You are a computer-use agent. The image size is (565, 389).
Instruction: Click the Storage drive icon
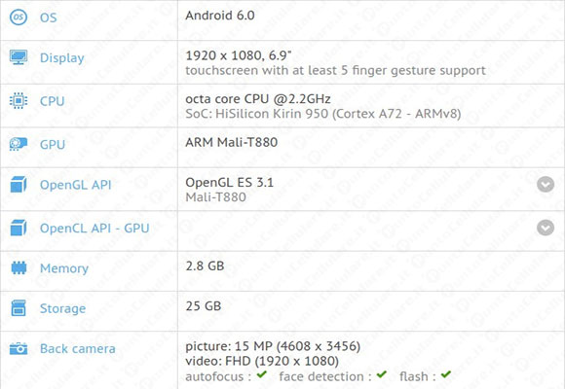(x=19, y=308)
